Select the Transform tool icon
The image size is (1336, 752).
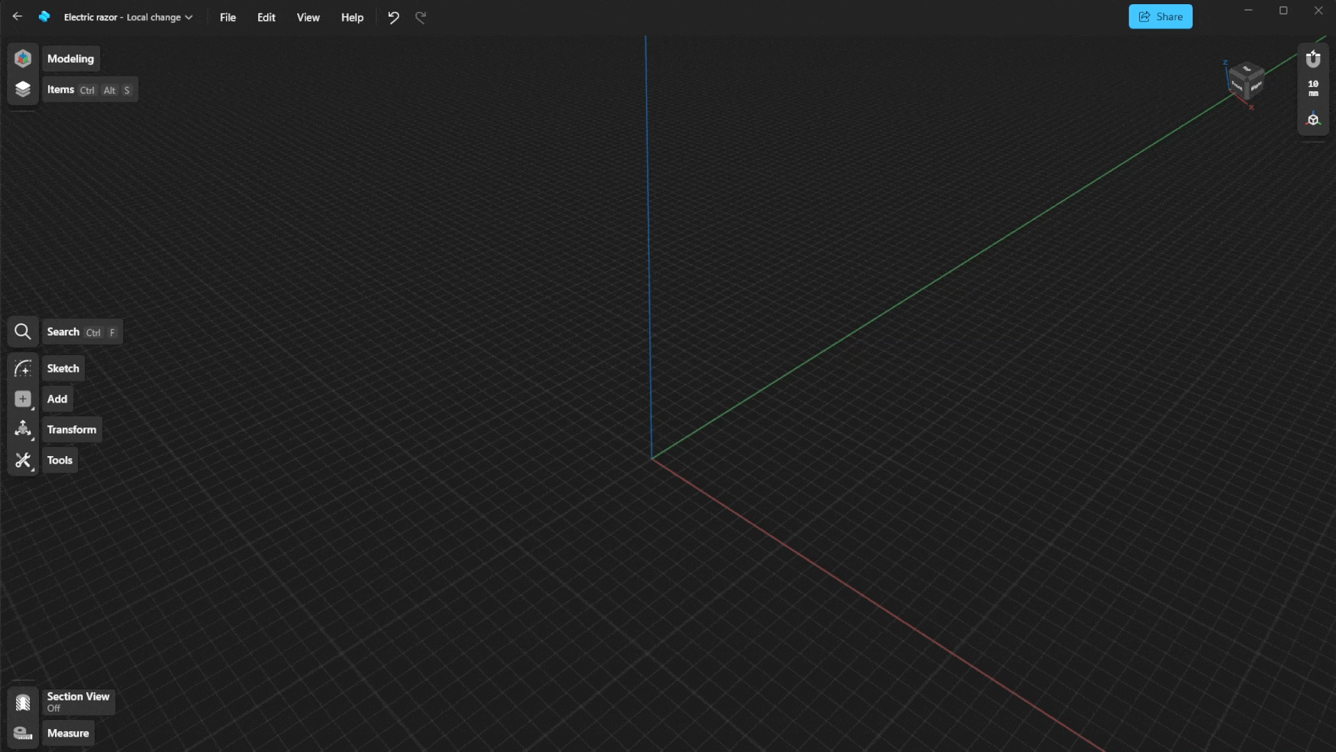coord(23,430)
